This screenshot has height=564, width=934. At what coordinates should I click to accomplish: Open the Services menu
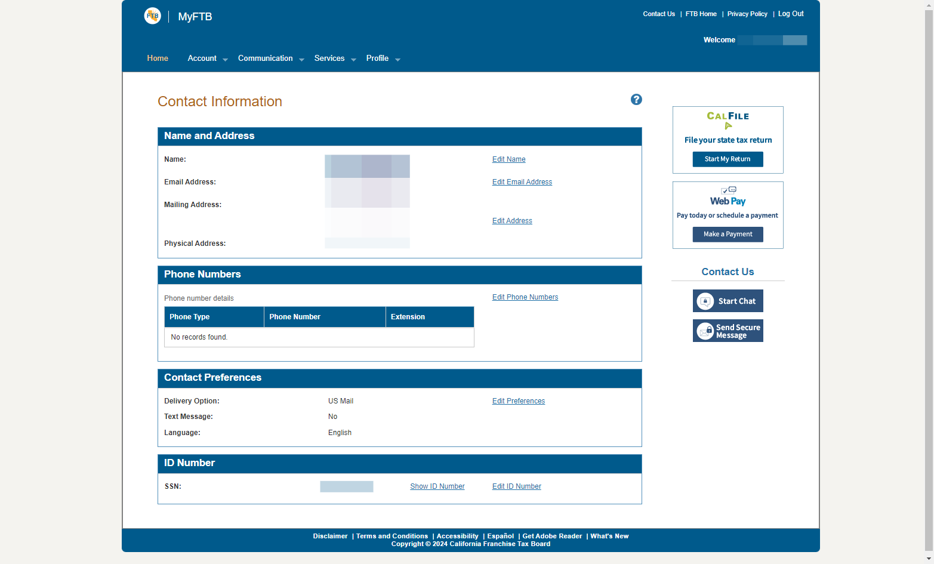(x=329, y=58)
